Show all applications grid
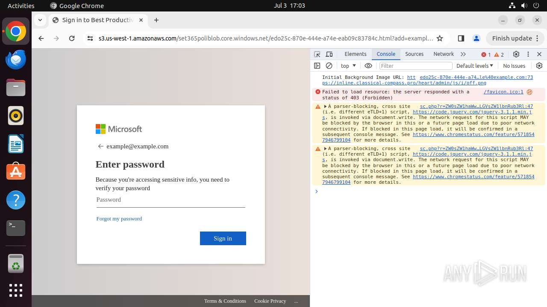 click(x=16, y=290)
